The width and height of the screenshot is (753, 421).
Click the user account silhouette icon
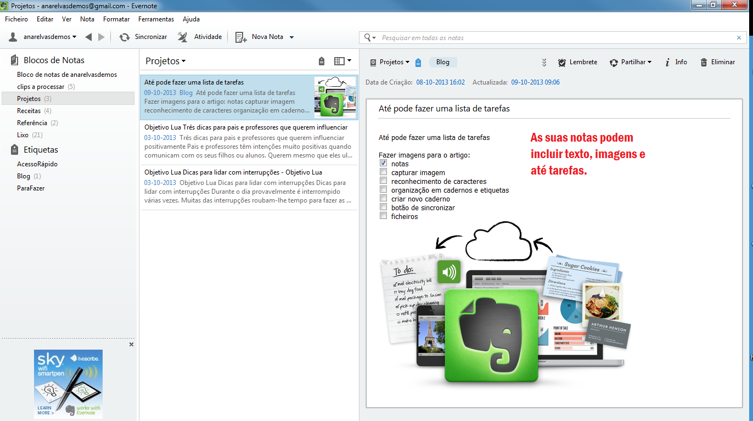[13, 37]
